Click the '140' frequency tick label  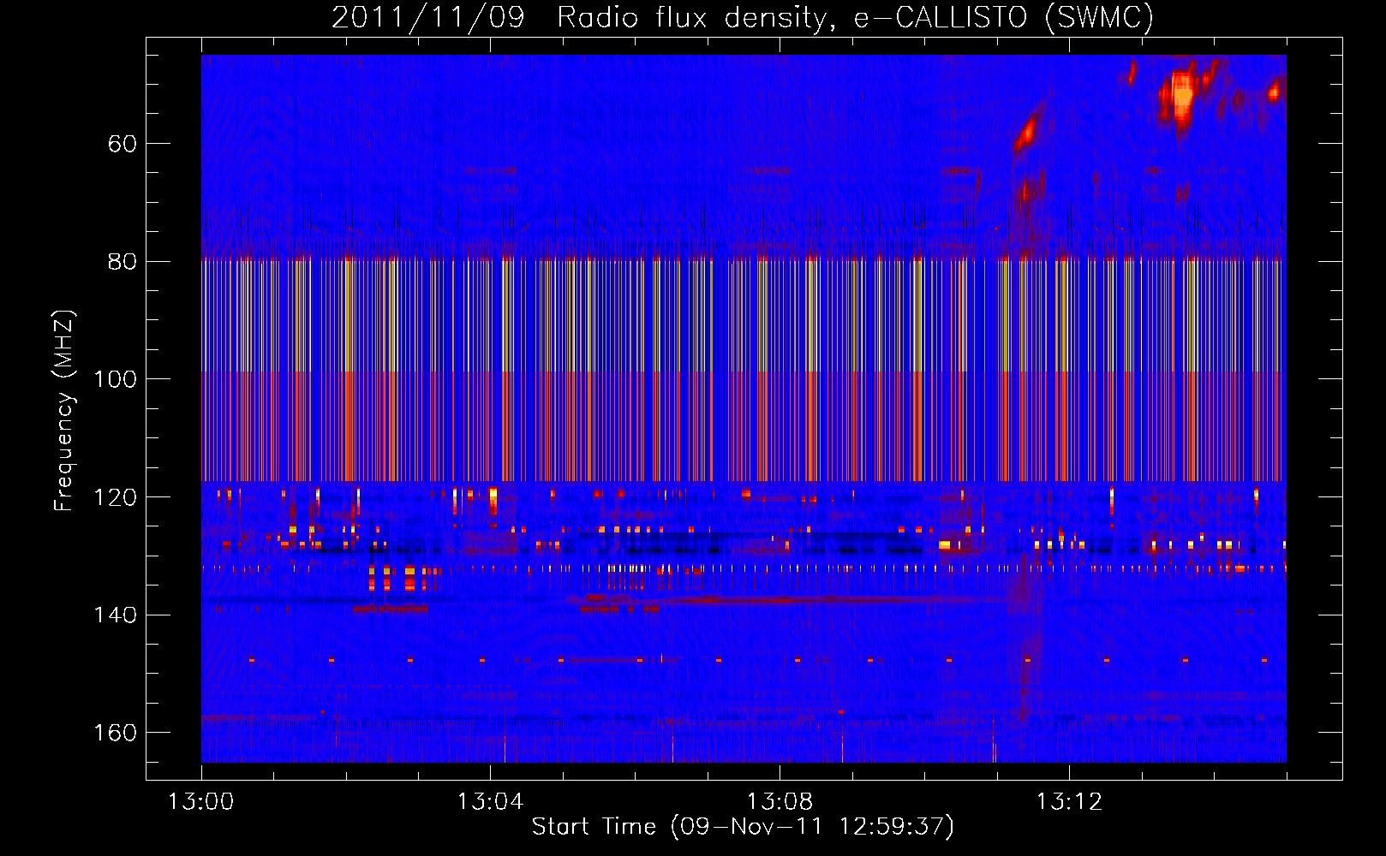tap(116, 615)
